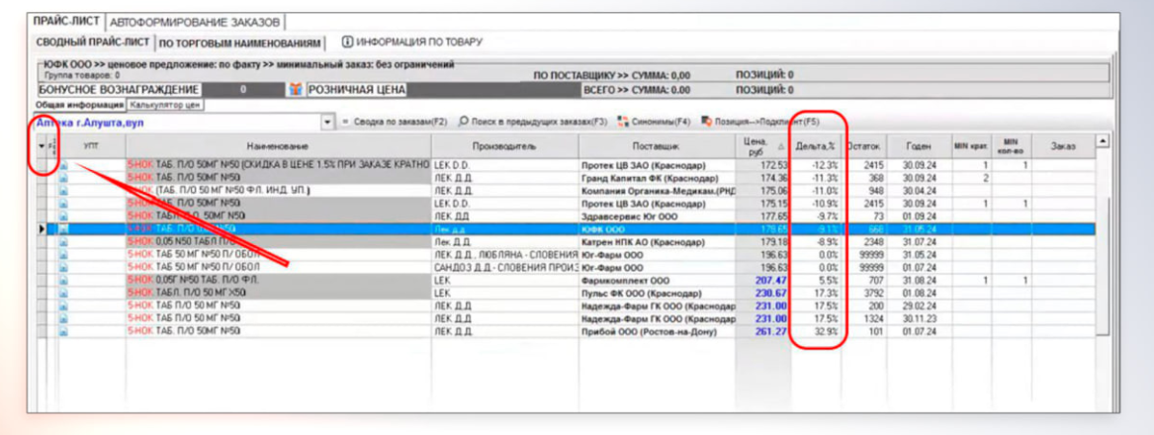
Task: Switch to the АВТОФОРМИРОВАНИЕ ЗАКАЗОВ tab
Action: (x=195, y=21)
